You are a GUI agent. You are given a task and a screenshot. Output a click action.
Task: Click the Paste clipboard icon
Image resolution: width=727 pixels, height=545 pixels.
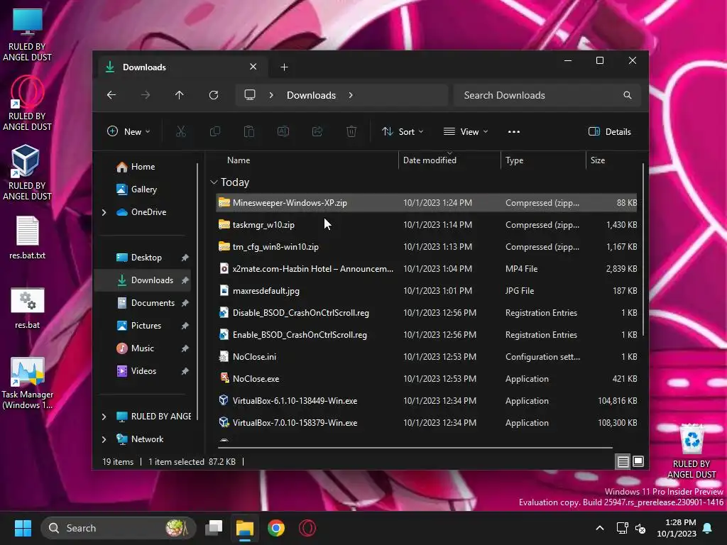pyautogui.click(x=249, y=131)
